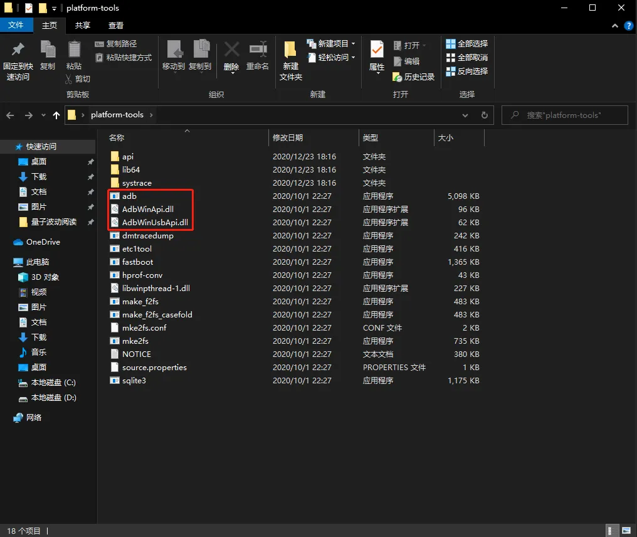Click Invert selection (反向选择)
Viewport: 637px width, 537px height.
coord(467,72)
